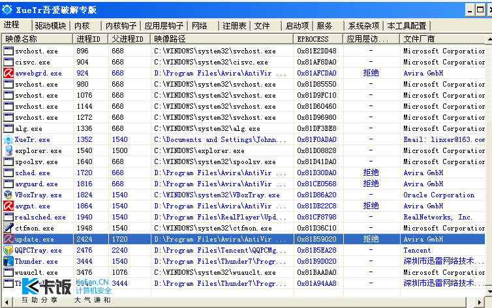Click the explorer.exe process icon
492x308 pixels.
click(8, 150)
